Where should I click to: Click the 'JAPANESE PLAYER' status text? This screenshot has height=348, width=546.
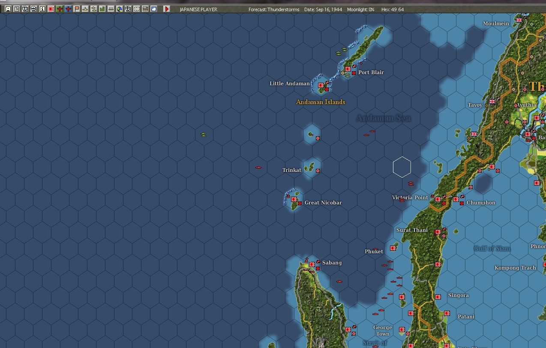point(198,9)
